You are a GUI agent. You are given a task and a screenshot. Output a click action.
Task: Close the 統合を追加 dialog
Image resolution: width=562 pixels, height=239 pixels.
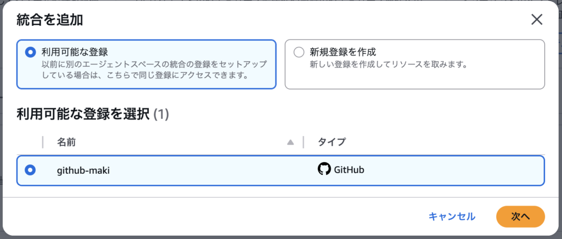pyautogui.click(x=537, y=20)
